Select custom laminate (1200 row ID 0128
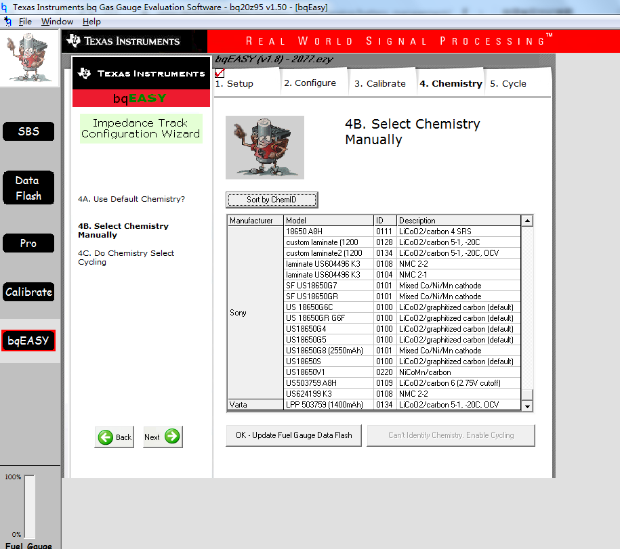This screenshot has height=549, width=620. coord(402,242)
